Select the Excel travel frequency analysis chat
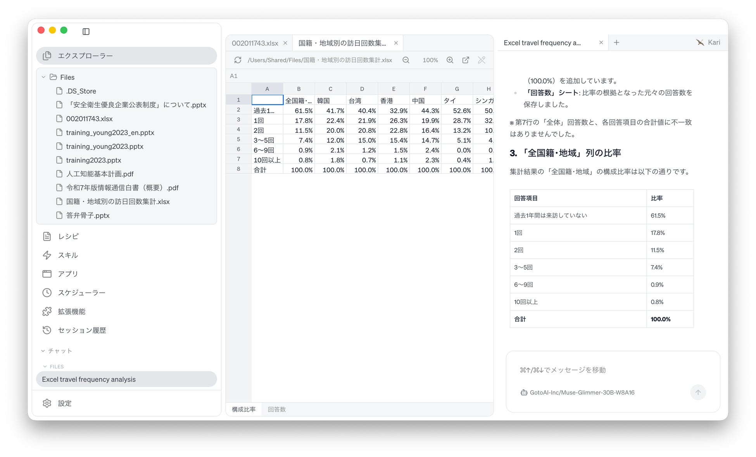 pyautogui.click(x=126, y=379)
